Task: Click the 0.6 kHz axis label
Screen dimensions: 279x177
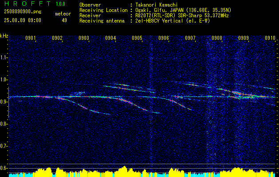Action: click(x=4, y=168)
